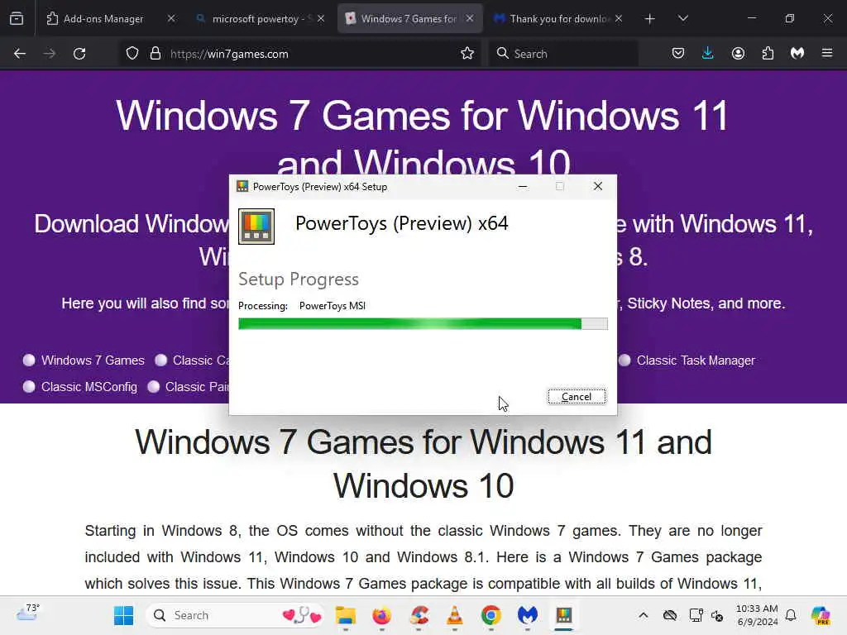847x635 pixels.
Task: Open Firefox from the taskbar
Action: [x=381, y=615]
